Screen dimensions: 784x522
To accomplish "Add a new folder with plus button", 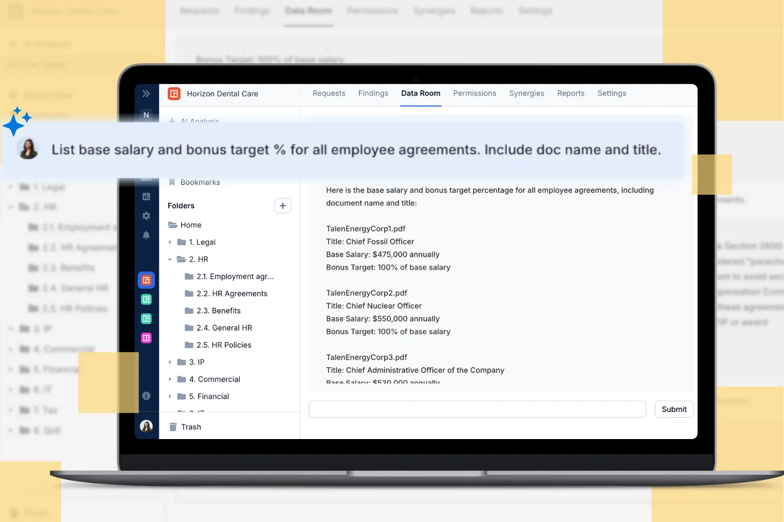I will (283, 205).
